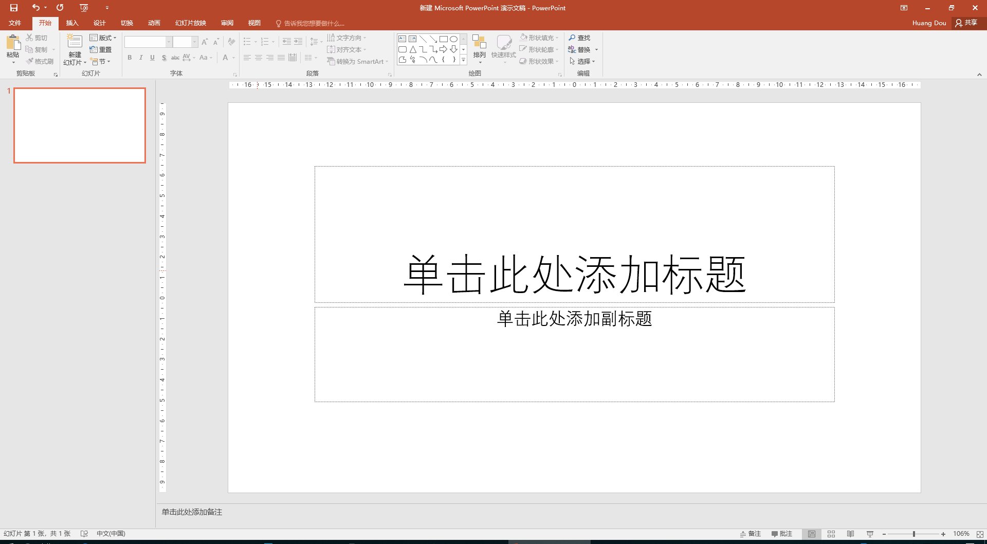987x544 pixels.
Task: Open the Design (设计) ribbon tab
Action: tap(99, 23)
